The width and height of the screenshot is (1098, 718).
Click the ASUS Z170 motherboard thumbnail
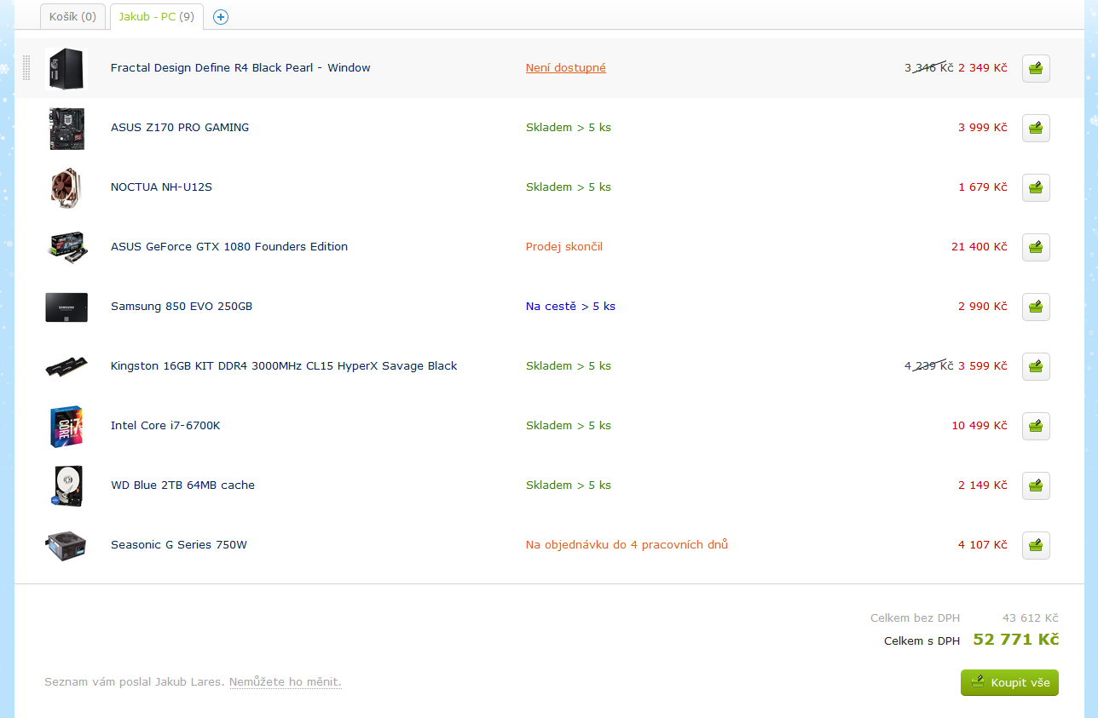pos(66,128)
